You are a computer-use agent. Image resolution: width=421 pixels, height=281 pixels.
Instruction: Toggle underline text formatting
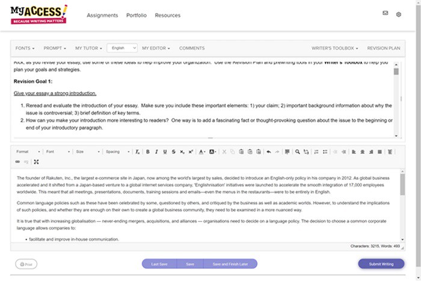pos(165,152)
